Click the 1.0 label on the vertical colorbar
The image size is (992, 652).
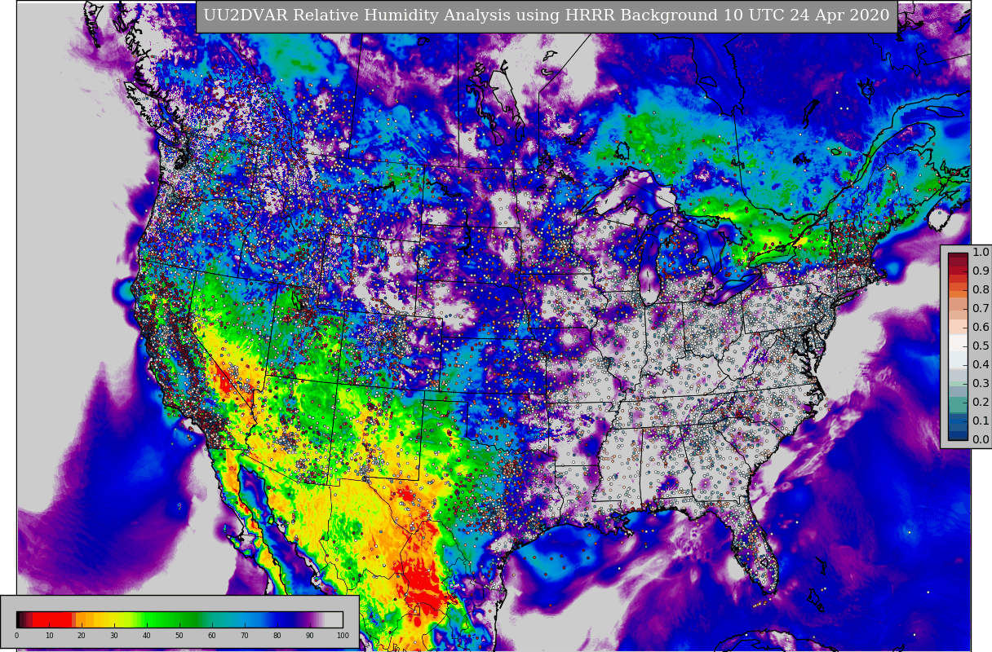pyautogui.click(x=981, y=253)
